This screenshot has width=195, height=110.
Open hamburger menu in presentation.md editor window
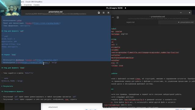point(104,13)
